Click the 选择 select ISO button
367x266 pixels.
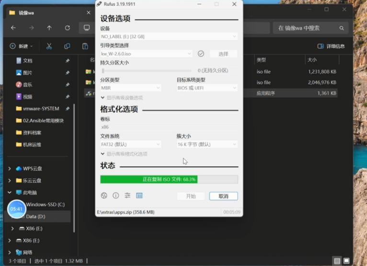(223, 54)
